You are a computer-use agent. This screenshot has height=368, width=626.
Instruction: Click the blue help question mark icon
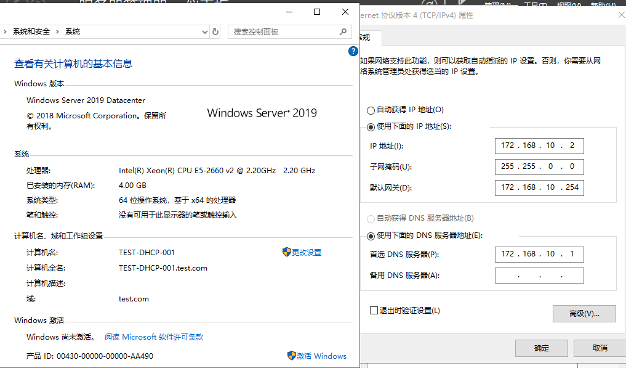coord(353,51)
